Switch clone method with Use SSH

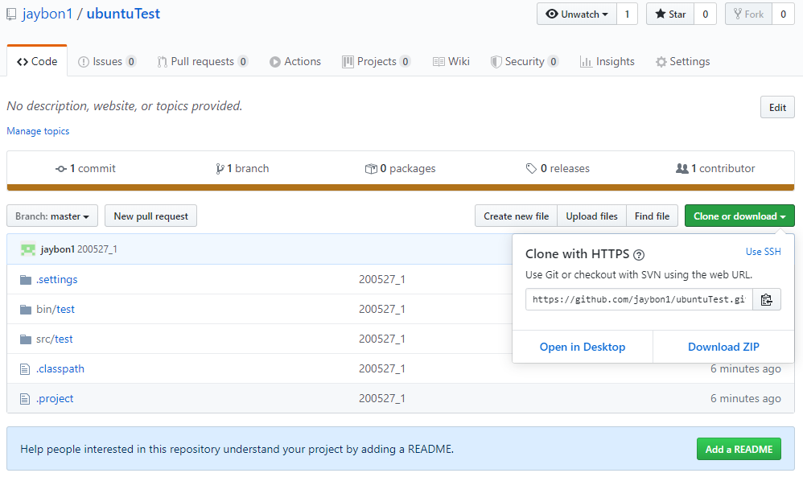coord(763,252)
